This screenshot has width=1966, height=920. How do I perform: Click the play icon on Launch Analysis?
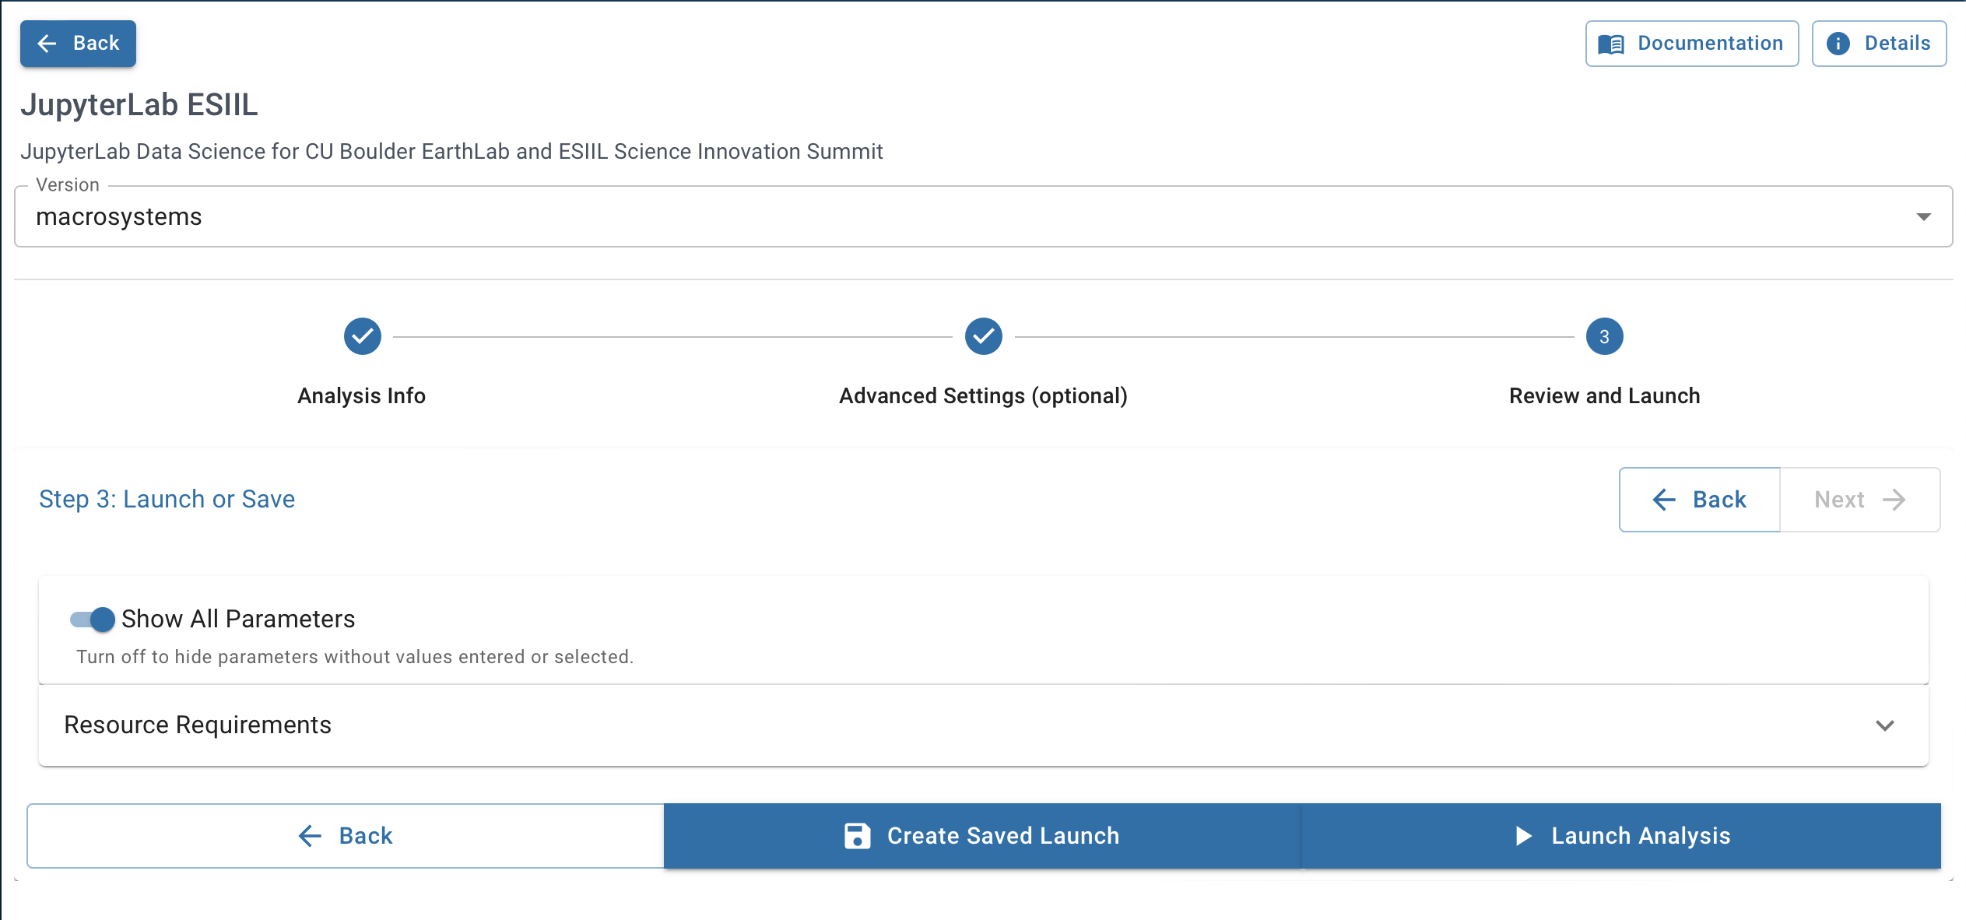[x=1523, y=836]
